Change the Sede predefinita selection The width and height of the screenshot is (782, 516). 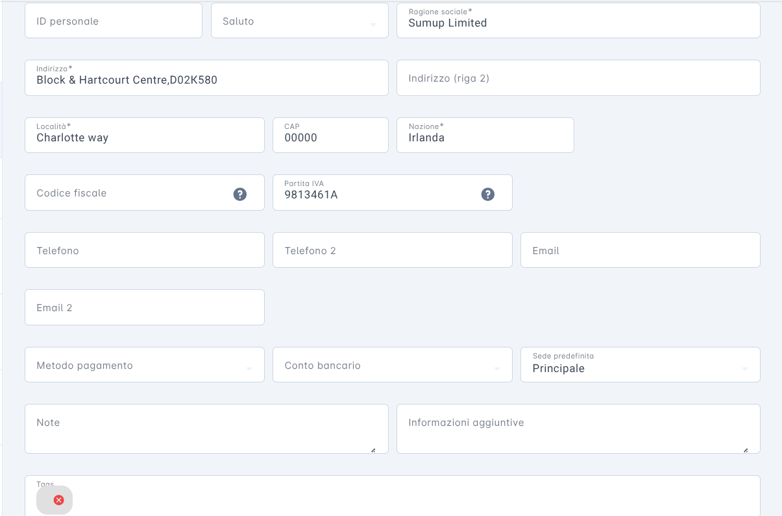click(x=641, y=365)
